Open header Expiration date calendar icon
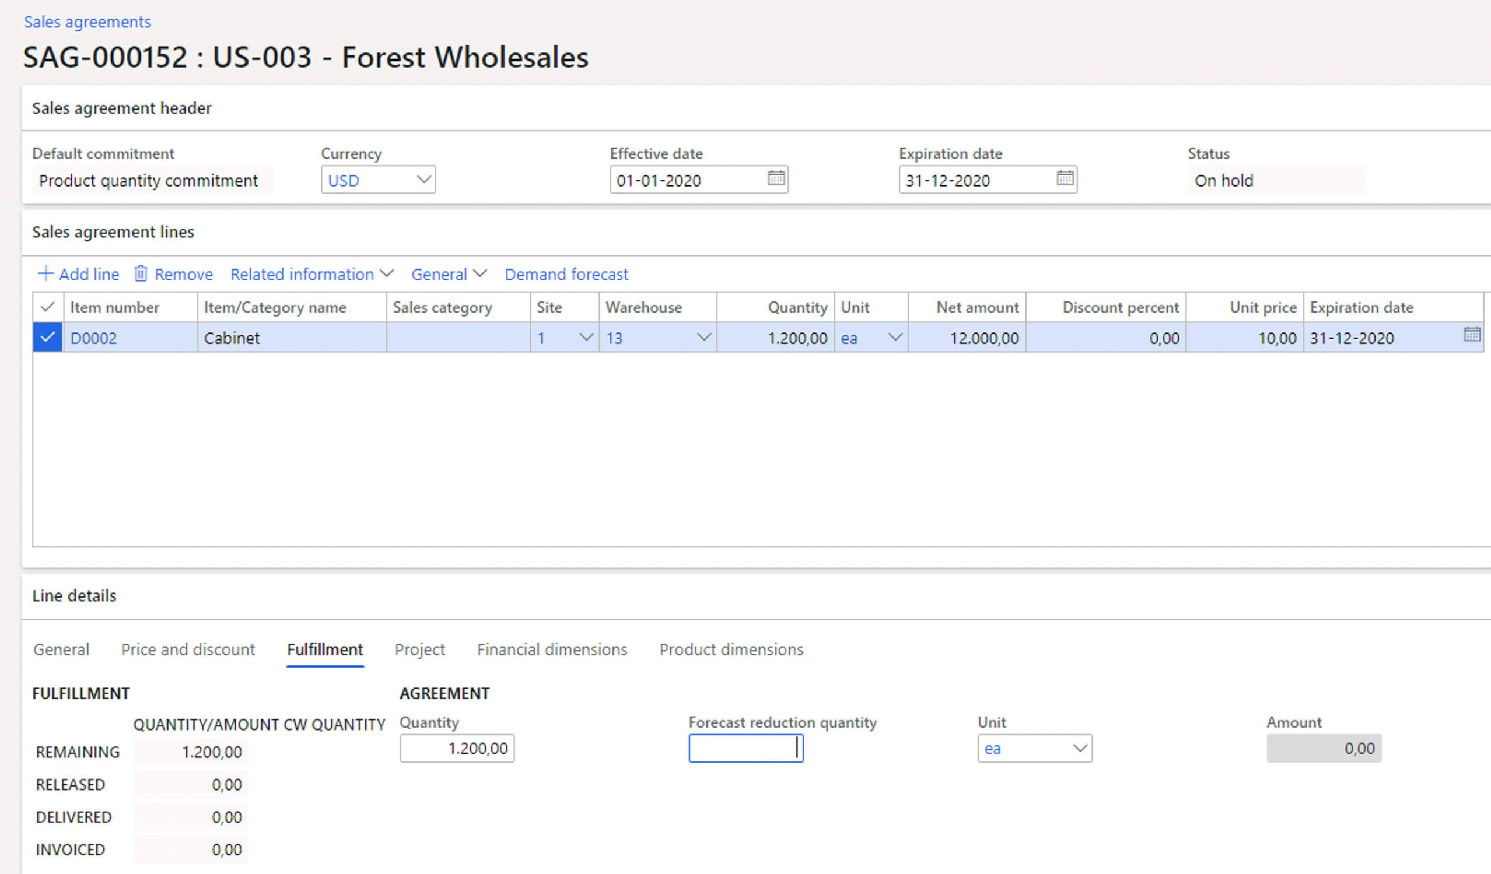Image resolution: width=1491 pixels, height=874 pixels. coord(1065,178)
